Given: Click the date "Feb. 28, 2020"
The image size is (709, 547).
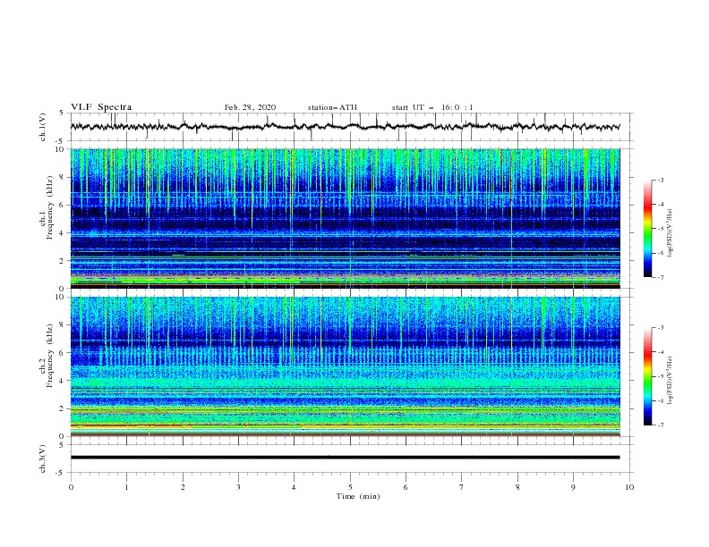Looking at the screenshot, I should click(x=250, y=107).
